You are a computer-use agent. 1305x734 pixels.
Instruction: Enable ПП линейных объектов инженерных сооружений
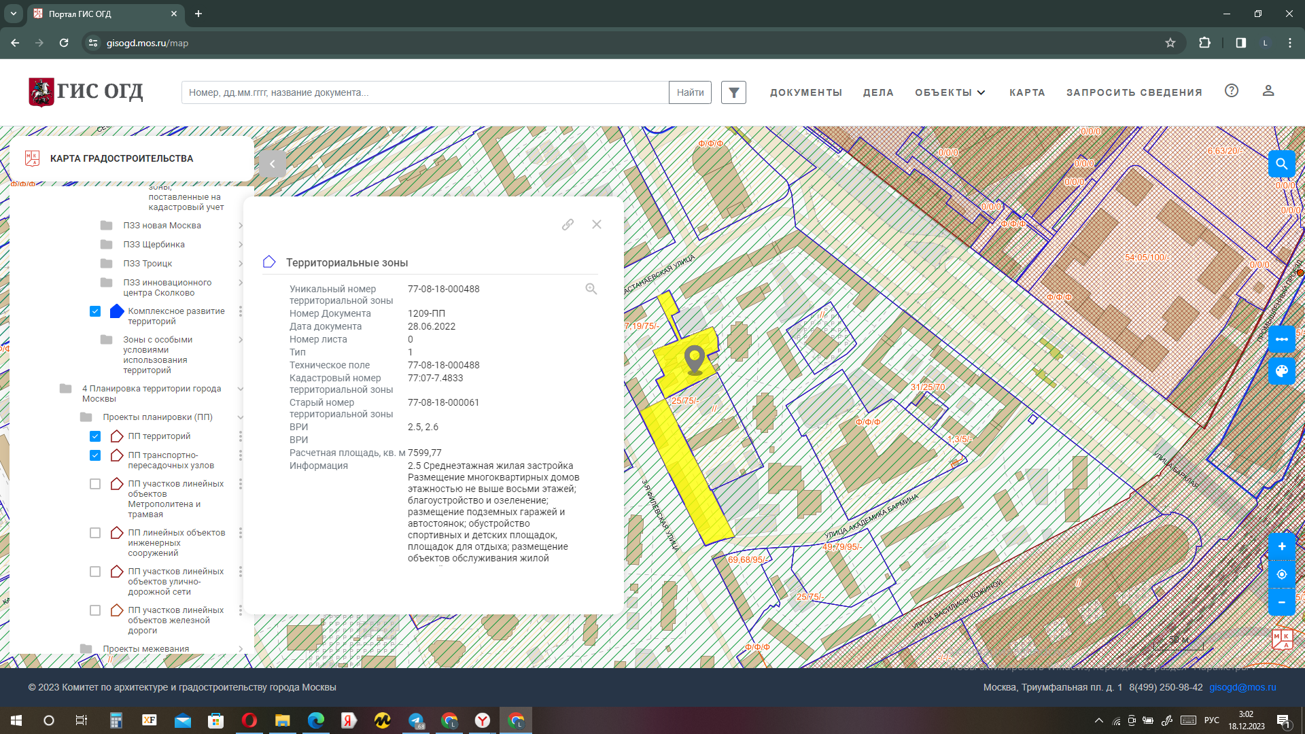[95, 533]
